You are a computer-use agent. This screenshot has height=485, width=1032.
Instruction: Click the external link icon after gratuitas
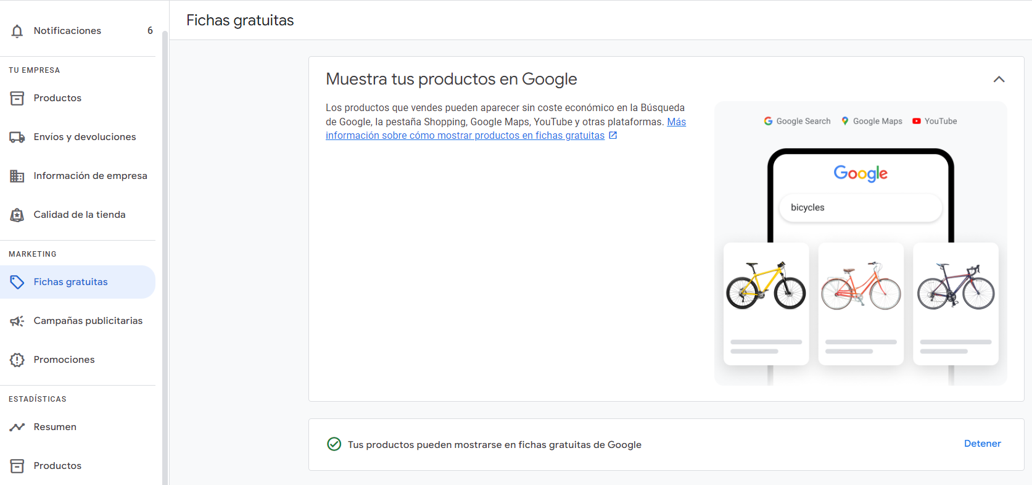click(613, 136)
